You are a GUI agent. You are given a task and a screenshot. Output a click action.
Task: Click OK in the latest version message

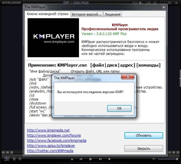(x=119, y=108)
